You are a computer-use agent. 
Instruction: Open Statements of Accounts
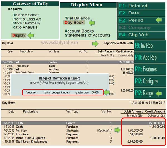88,35
